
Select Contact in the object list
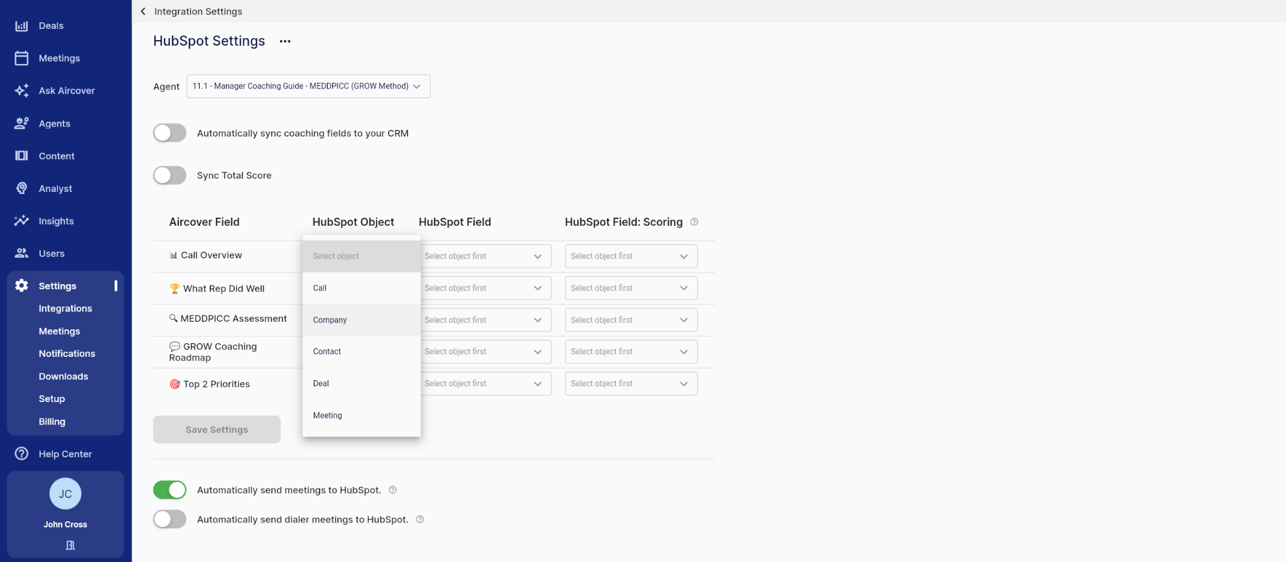[x=361, y=351]
